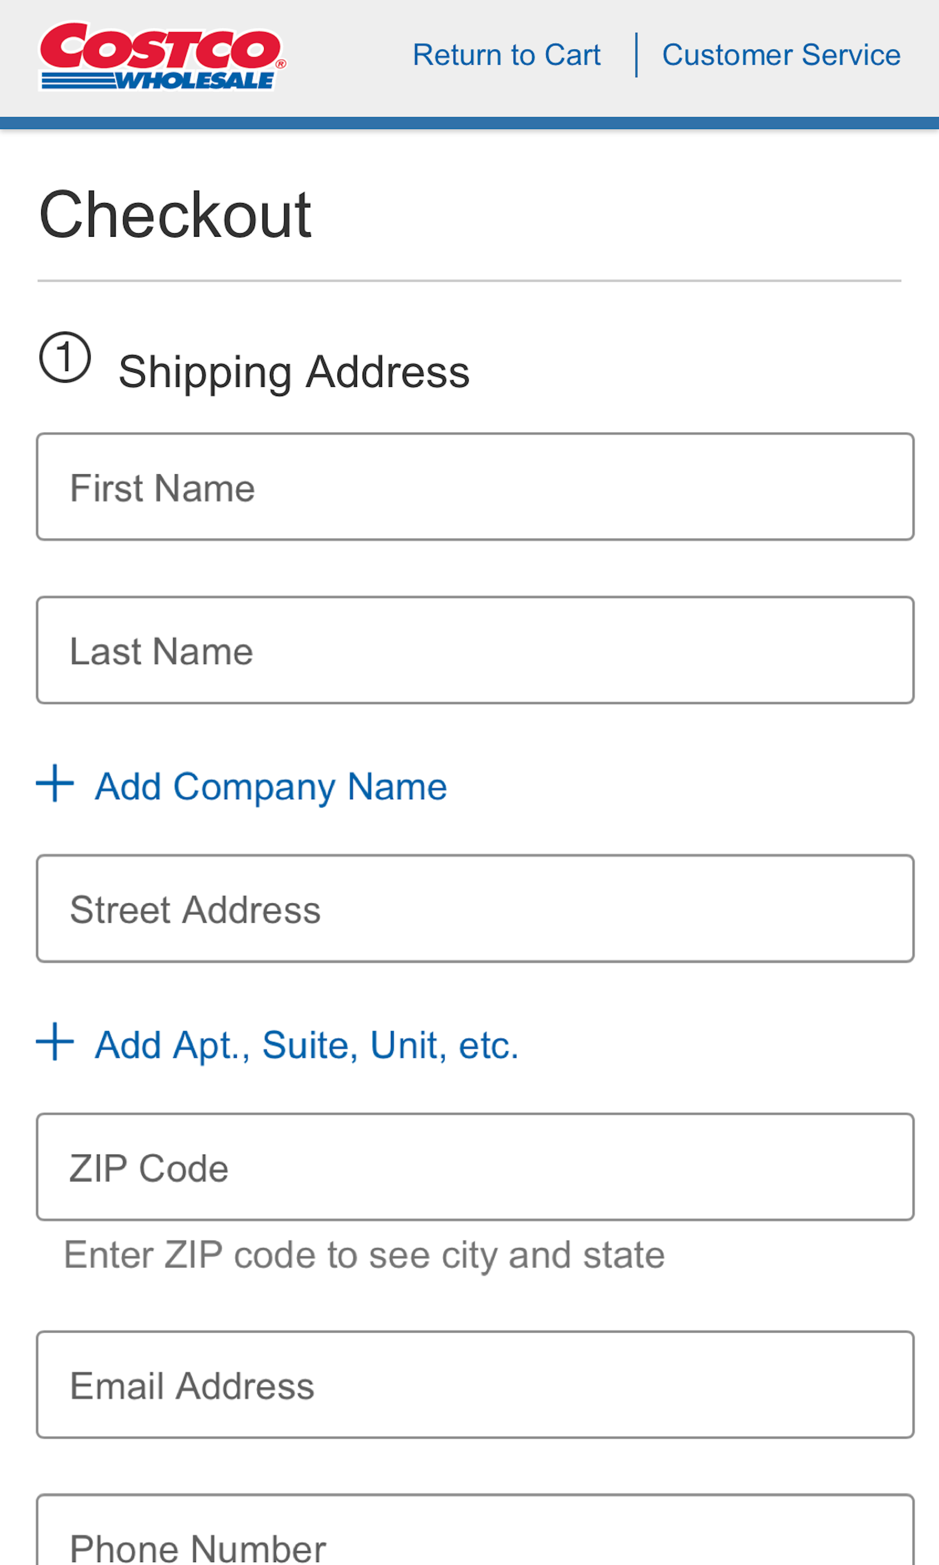Open Return to Cart
939x1565 pixels.
pos(506,54)
